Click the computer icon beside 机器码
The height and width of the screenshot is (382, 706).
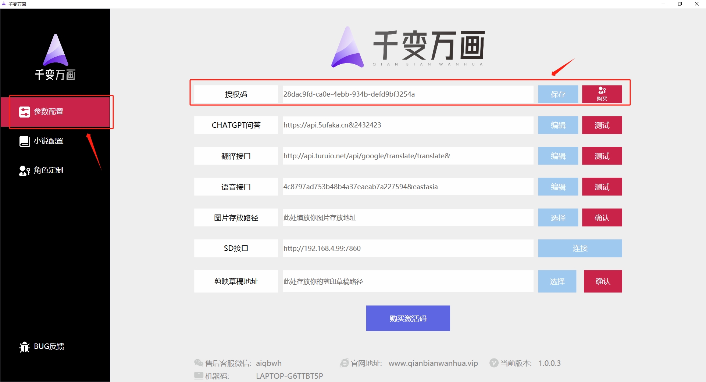[x=199, y=376]
